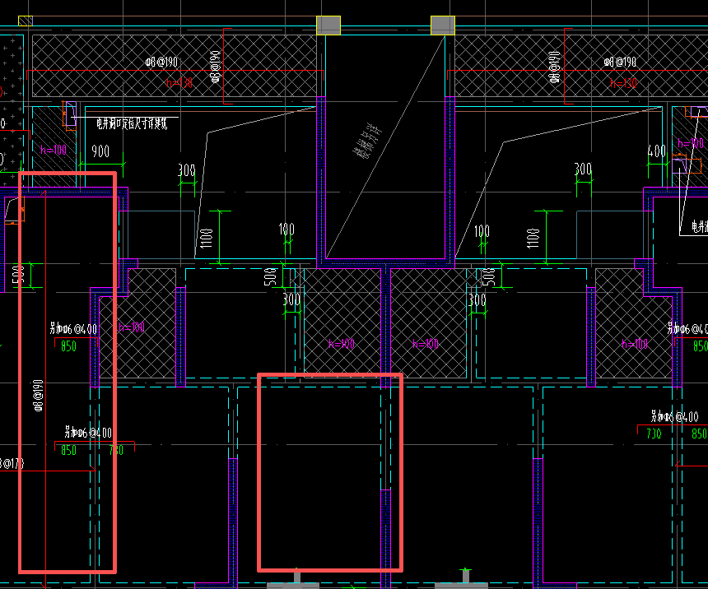Screen dimensions: 708x589
Task: Select h=100 beside upper-left 另加φ6@400 note
Action: (x=132, y=327)
